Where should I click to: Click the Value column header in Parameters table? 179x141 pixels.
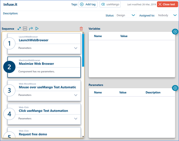pos(123,92)
